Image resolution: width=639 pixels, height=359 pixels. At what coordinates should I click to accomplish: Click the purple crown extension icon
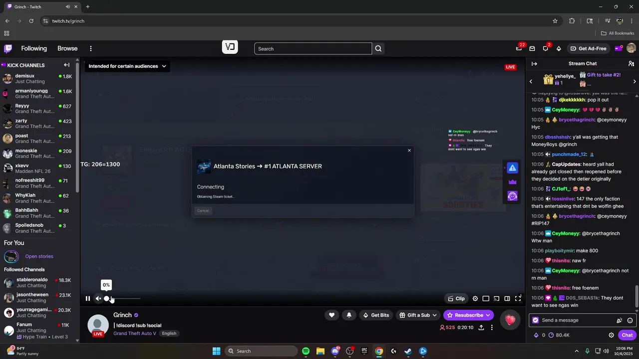pos(512,182)
